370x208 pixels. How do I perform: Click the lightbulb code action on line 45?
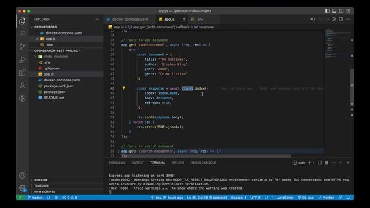(x=123, y=88)
